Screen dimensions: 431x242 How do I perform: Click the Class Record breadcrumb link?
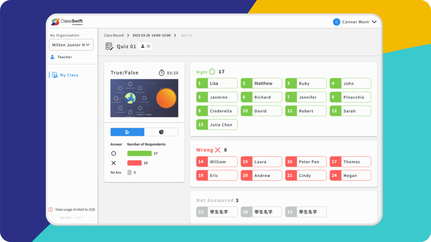tap(114, 35)
